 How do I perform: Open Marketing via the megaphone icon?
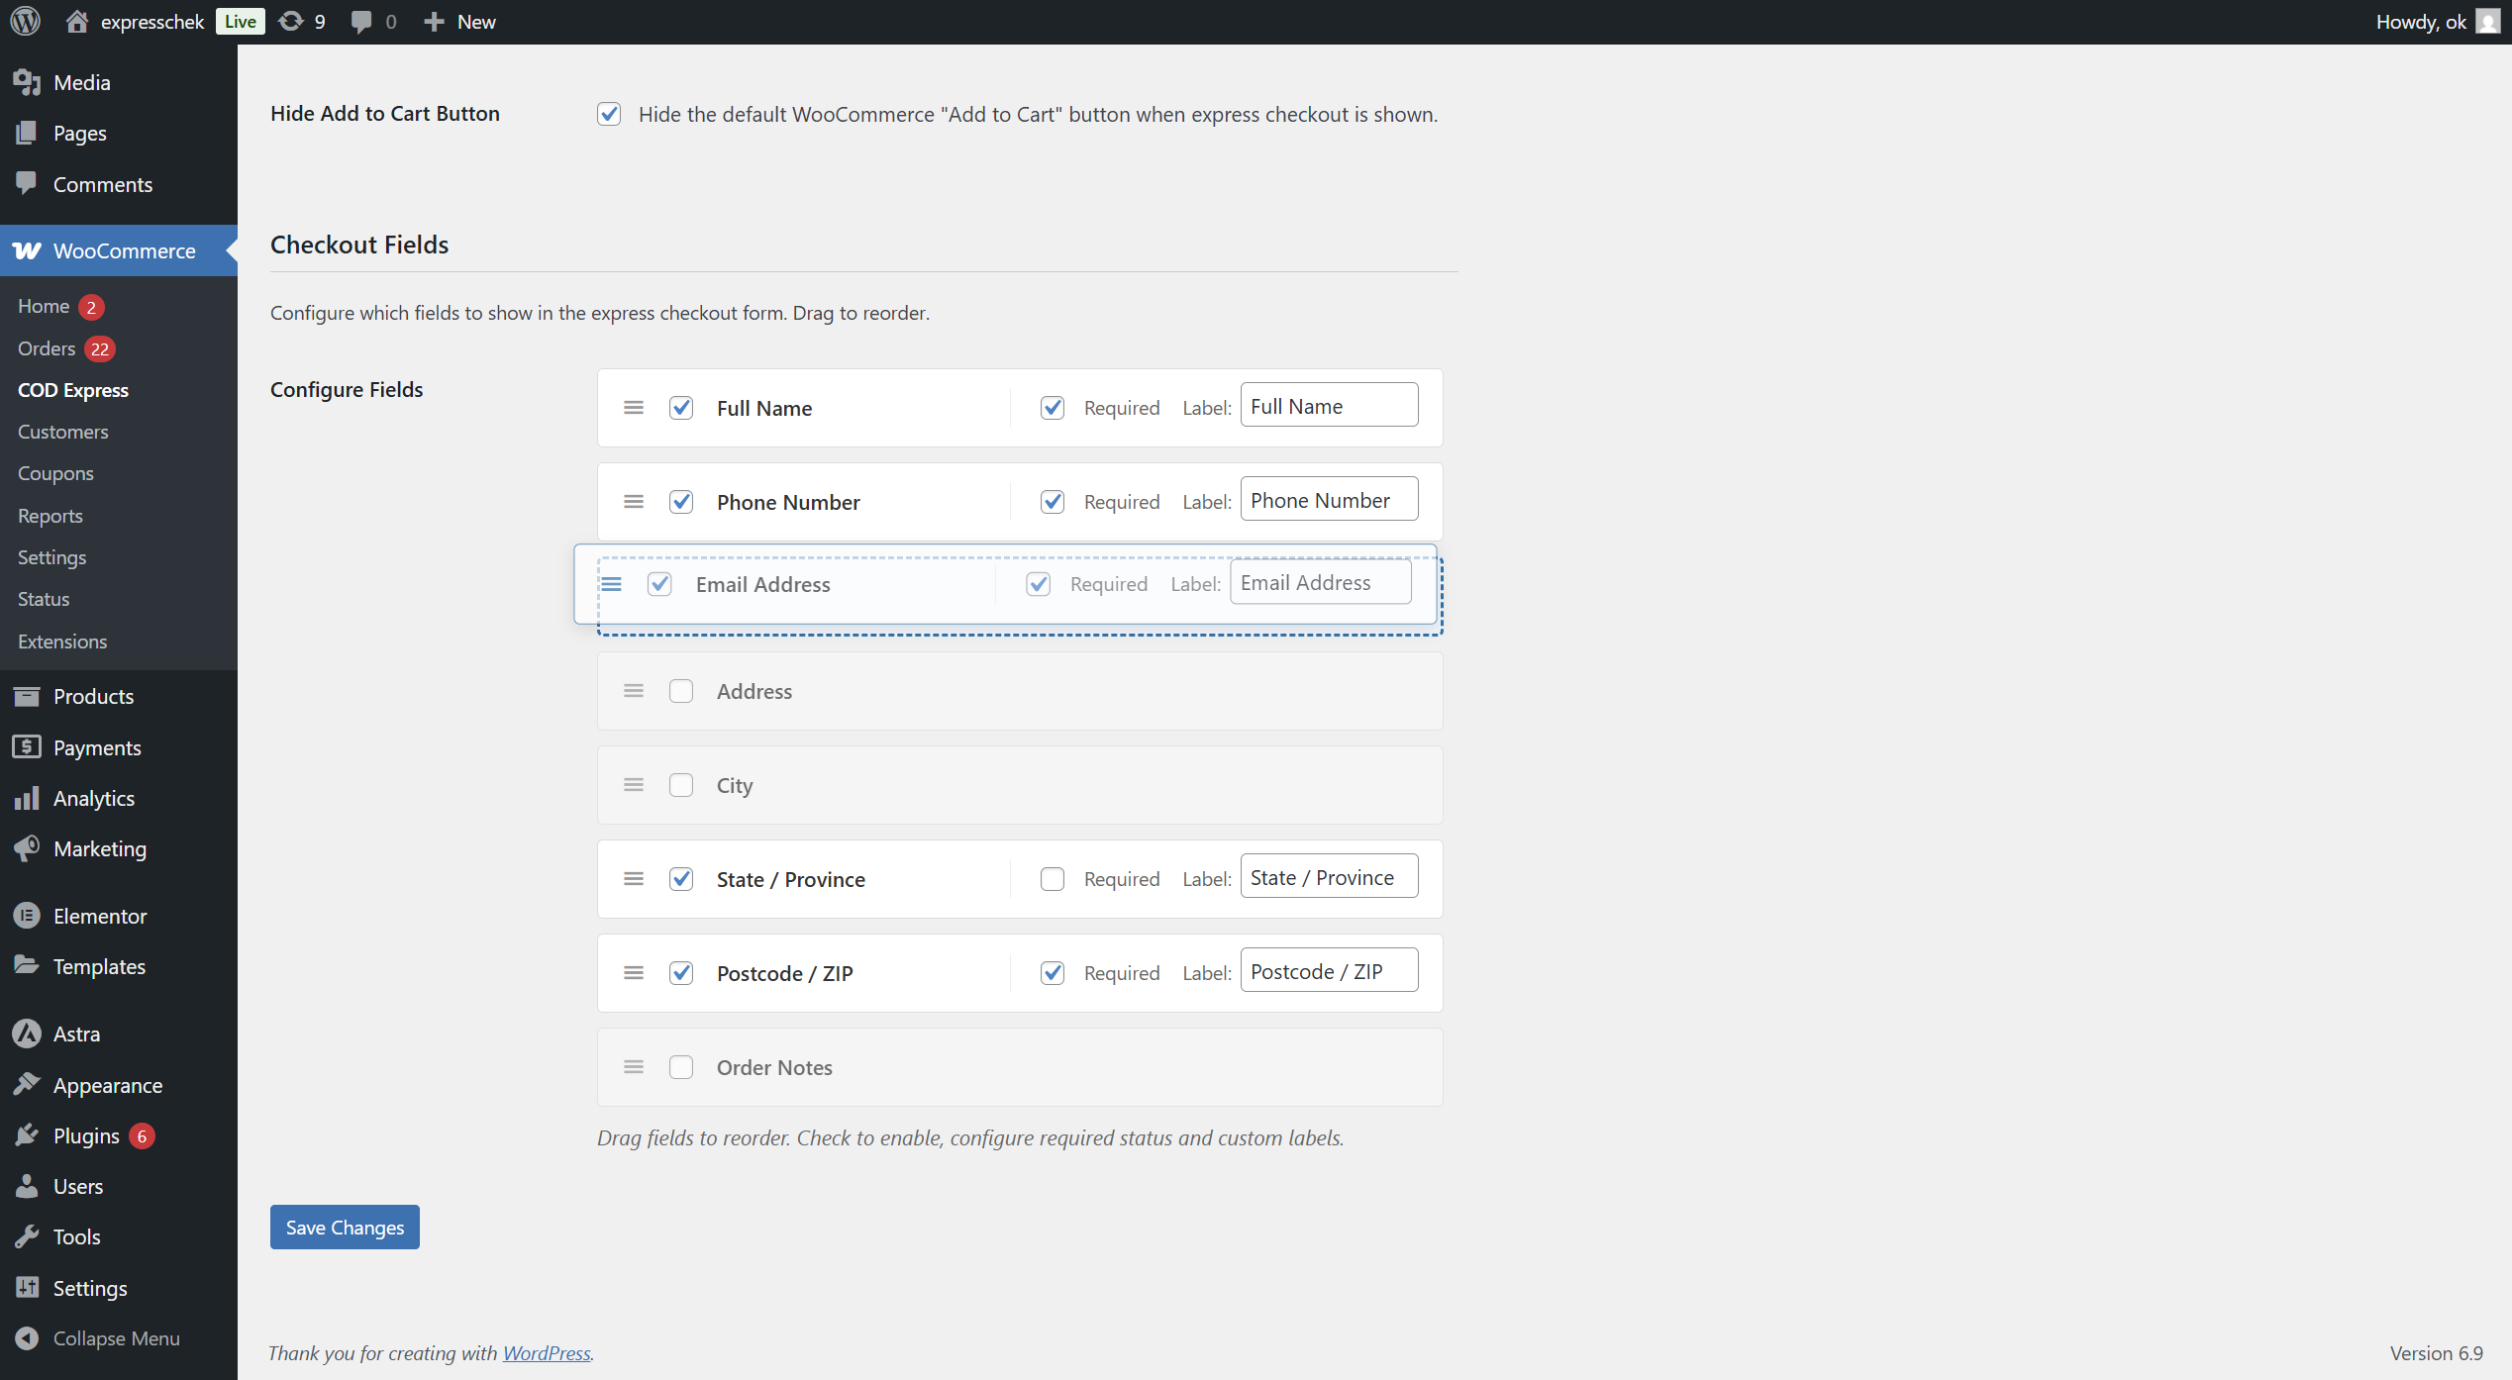click(x=27, y=848)
